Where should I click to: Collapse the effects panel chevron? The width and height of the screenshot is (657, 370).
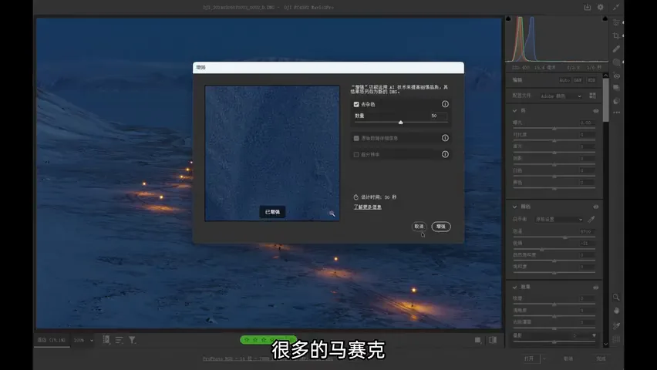pos(514,287)
